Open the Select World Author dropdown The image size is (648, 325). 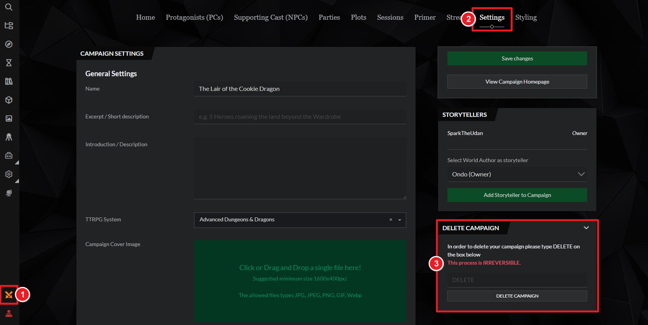tap(517, 174)
